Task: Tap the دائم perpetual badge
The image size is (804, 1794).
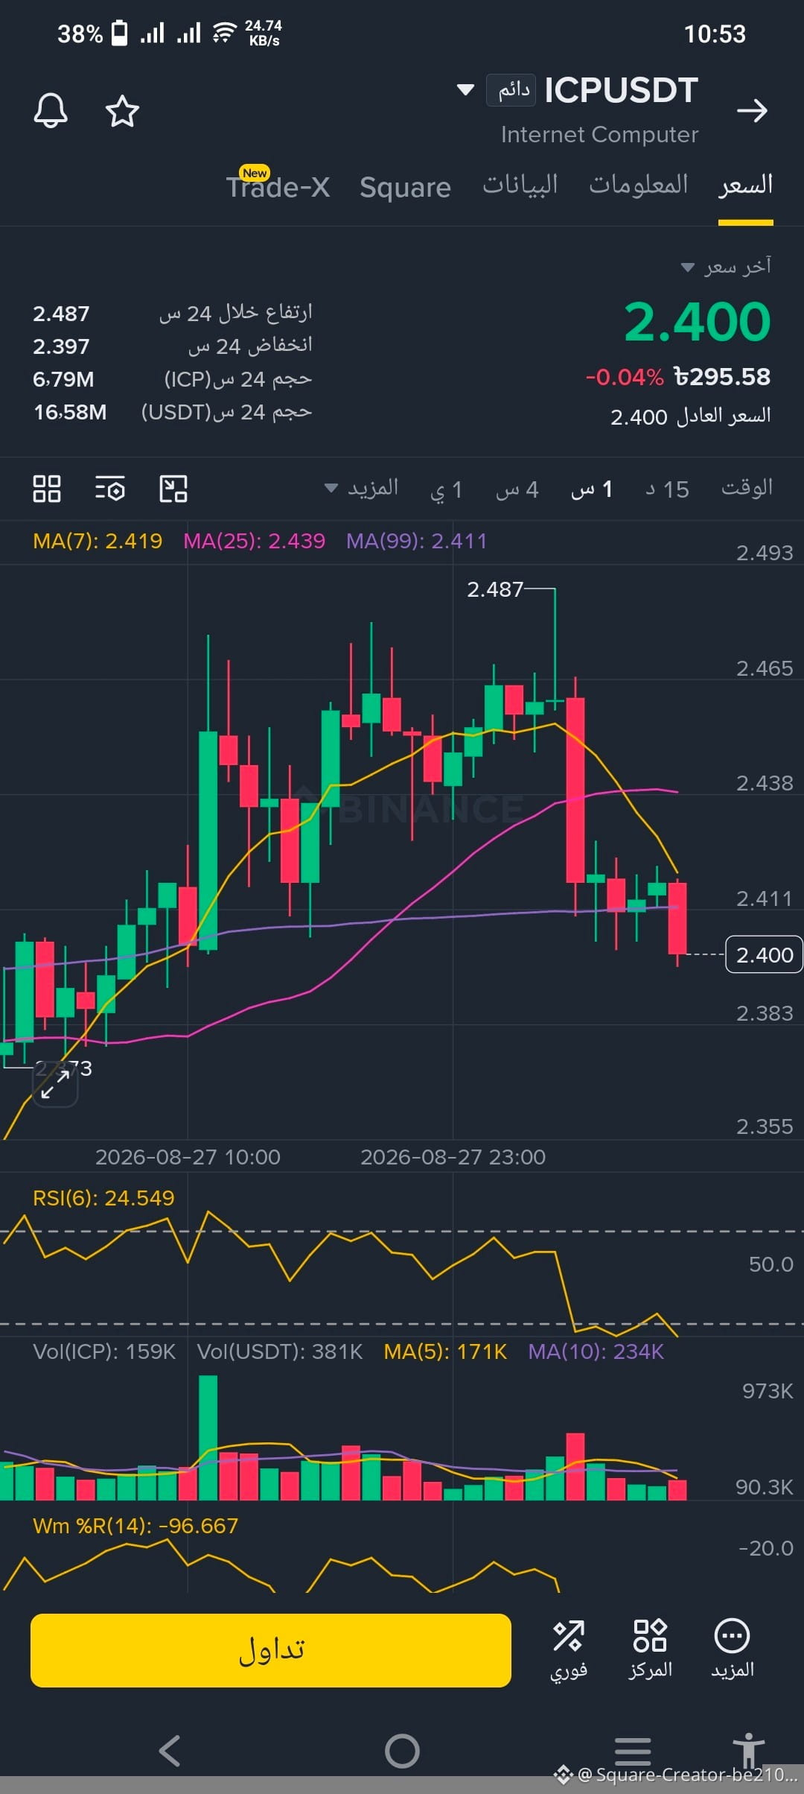Action: coord(511,90)
